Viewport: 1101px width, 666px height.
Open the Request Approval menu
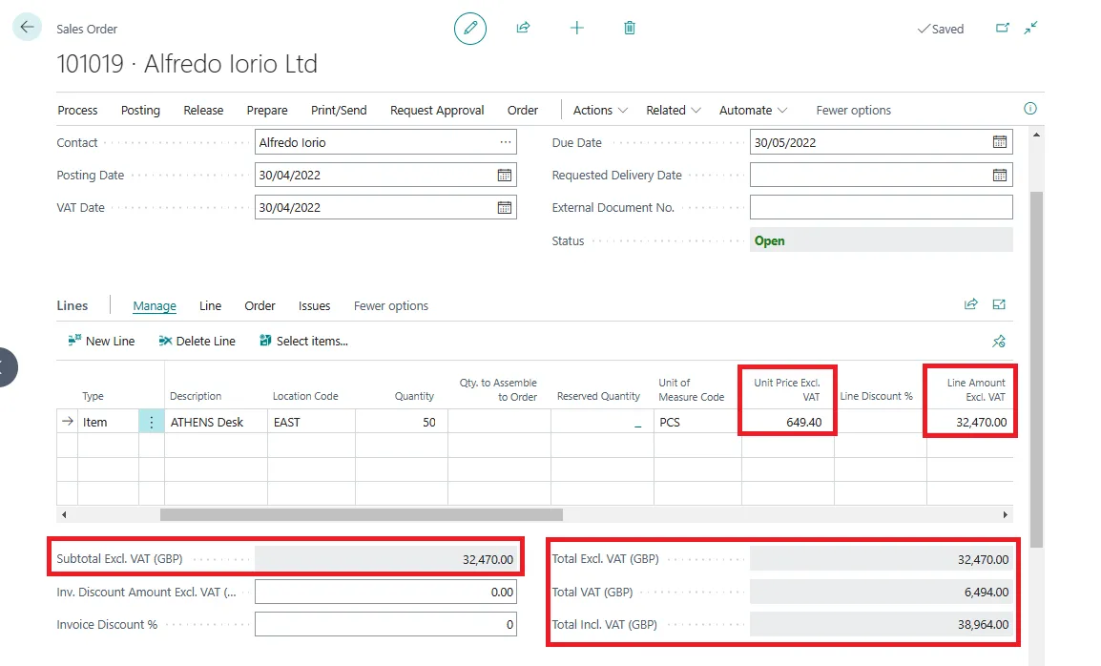click(437, 111)
